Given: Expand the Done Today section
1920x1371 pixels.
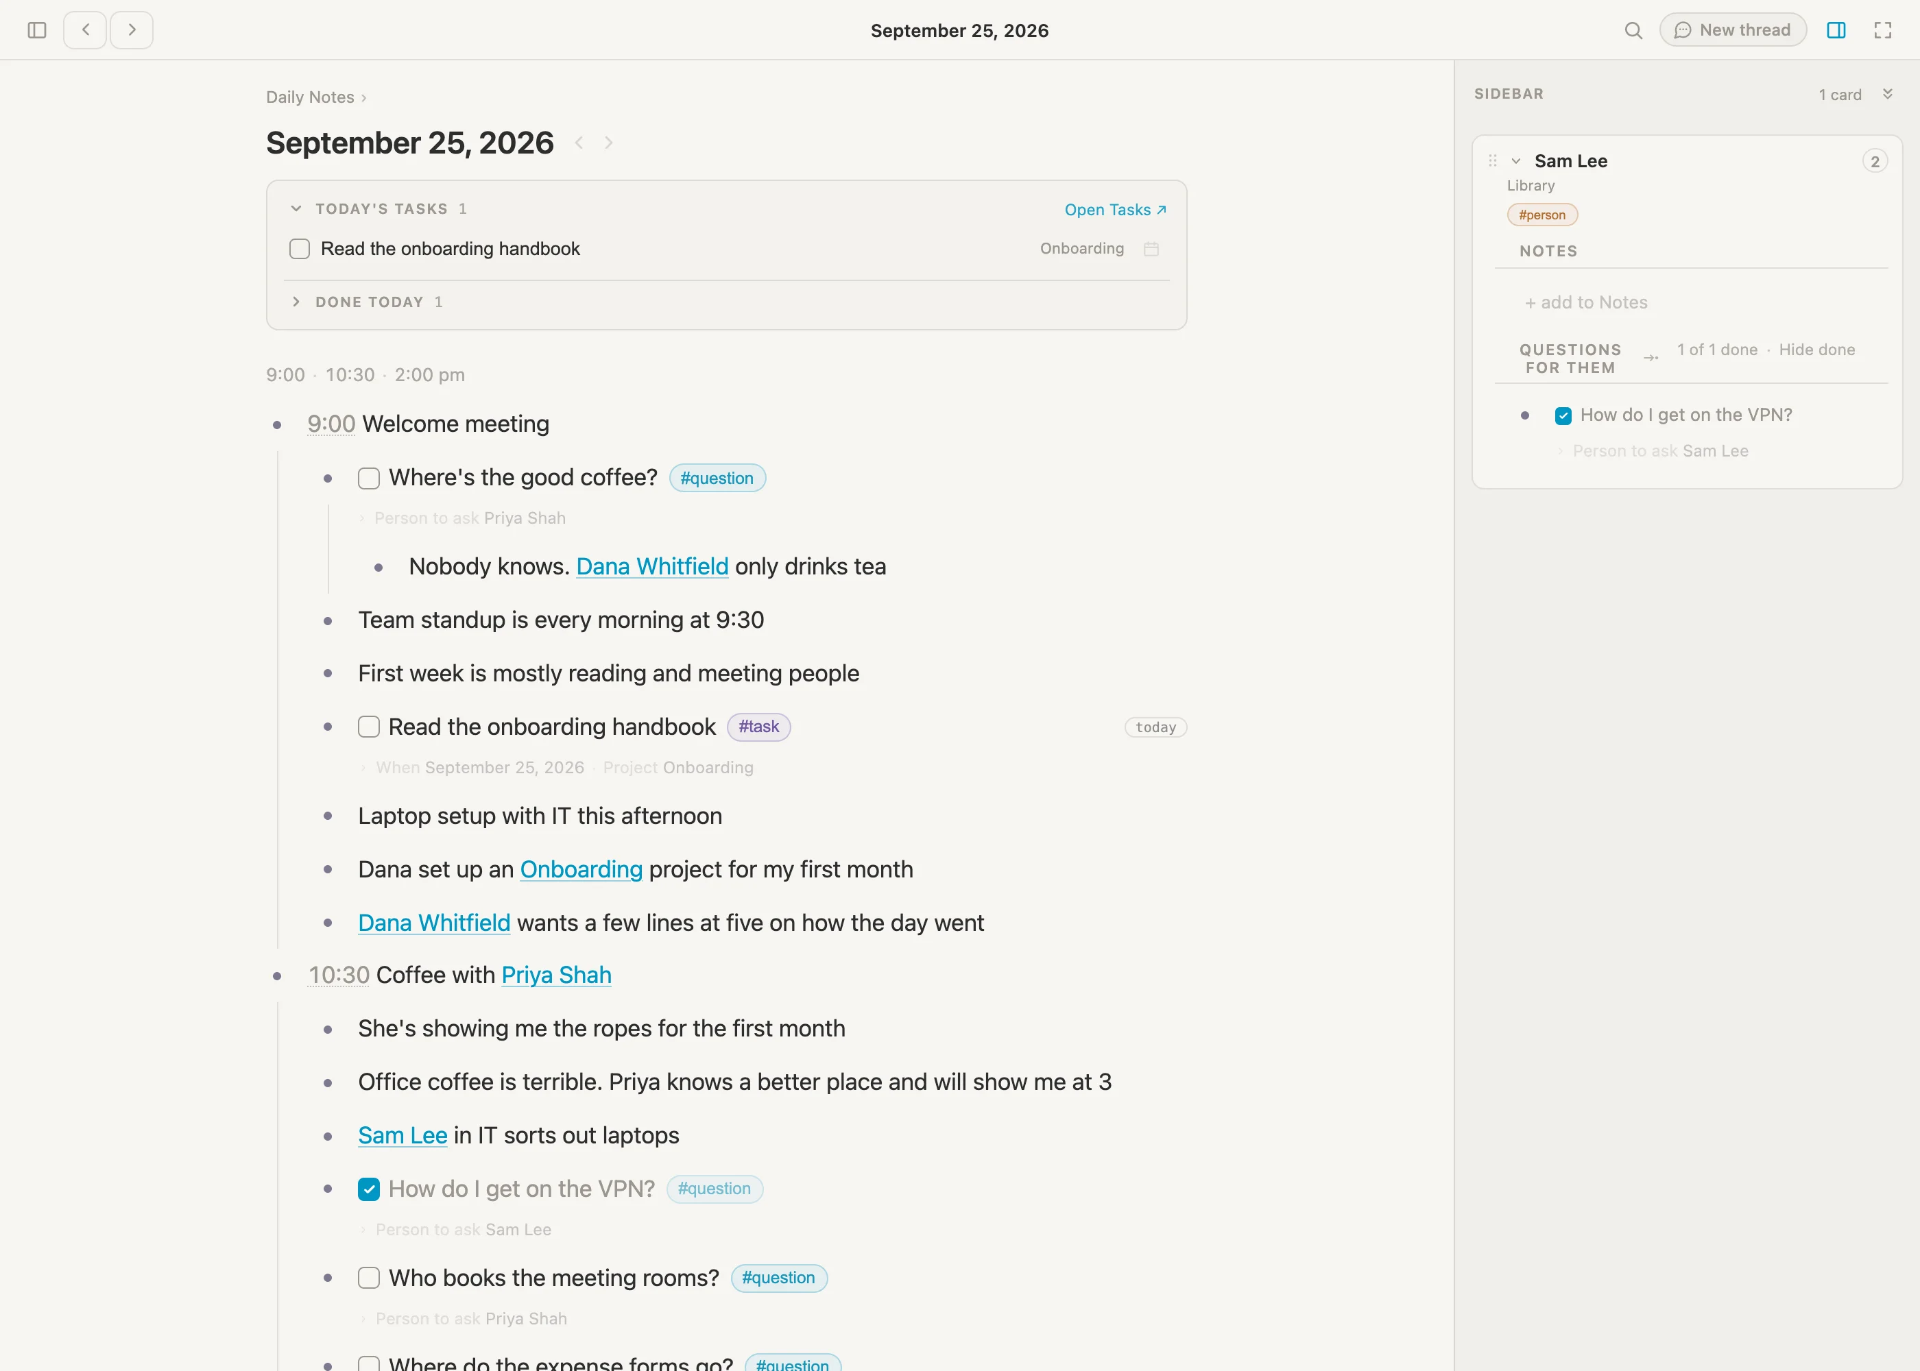Looking at the screenshot, I should (x=296, y=302).
